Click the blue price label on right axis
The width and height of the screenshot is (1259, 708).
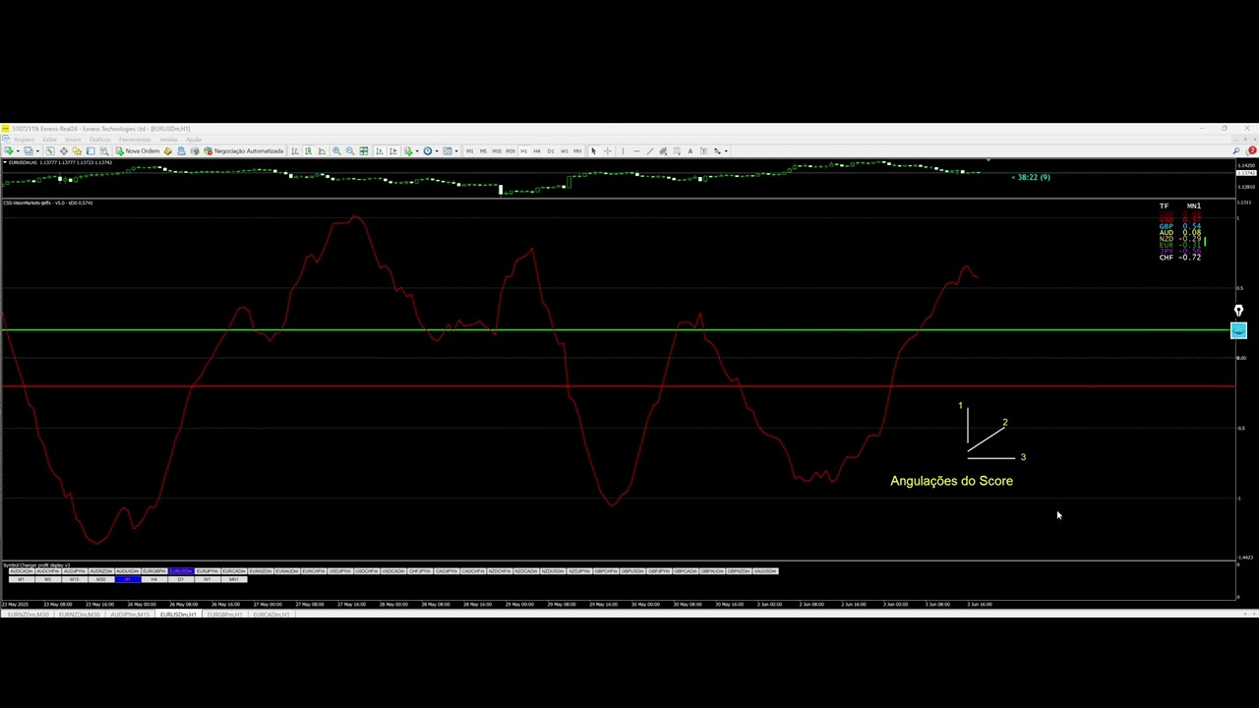click(1238, 331)
